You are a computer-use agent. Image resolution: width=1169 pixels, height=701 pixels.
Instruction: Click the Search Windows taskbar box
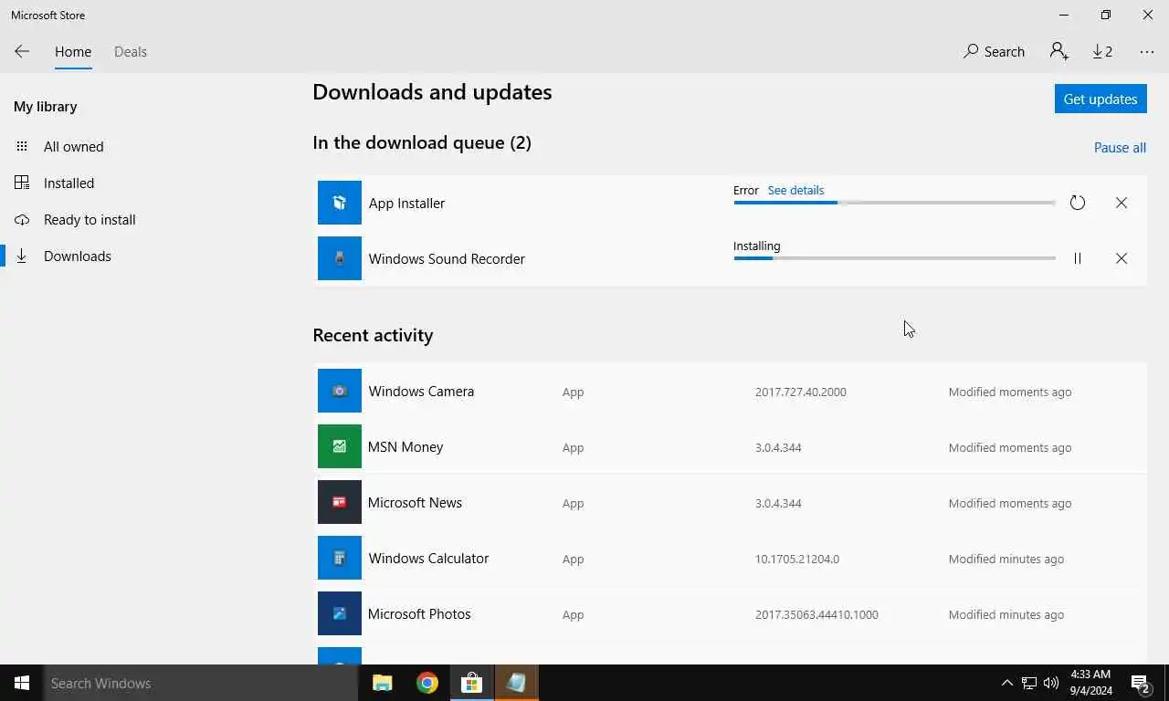tap(201, 683)
